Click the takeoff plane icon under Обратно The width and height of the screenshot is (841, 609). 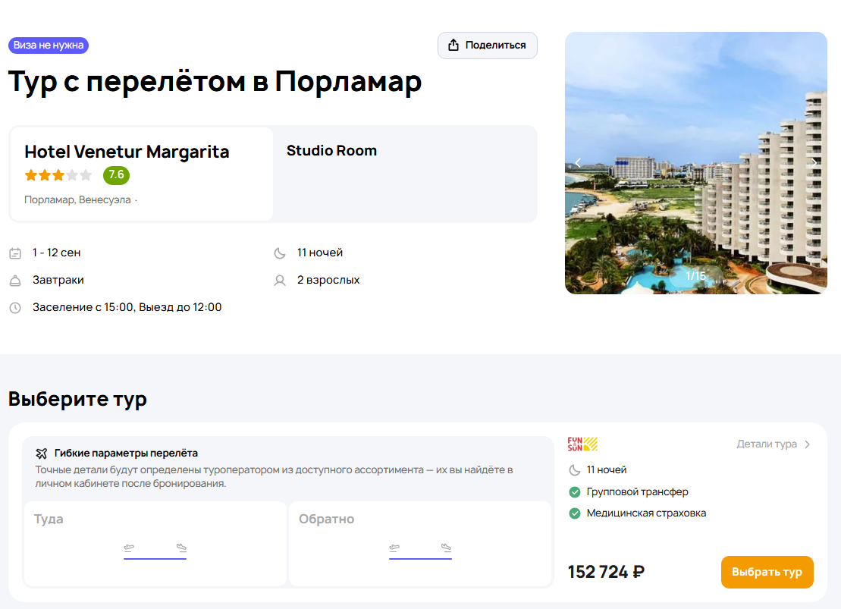point(394,548)
